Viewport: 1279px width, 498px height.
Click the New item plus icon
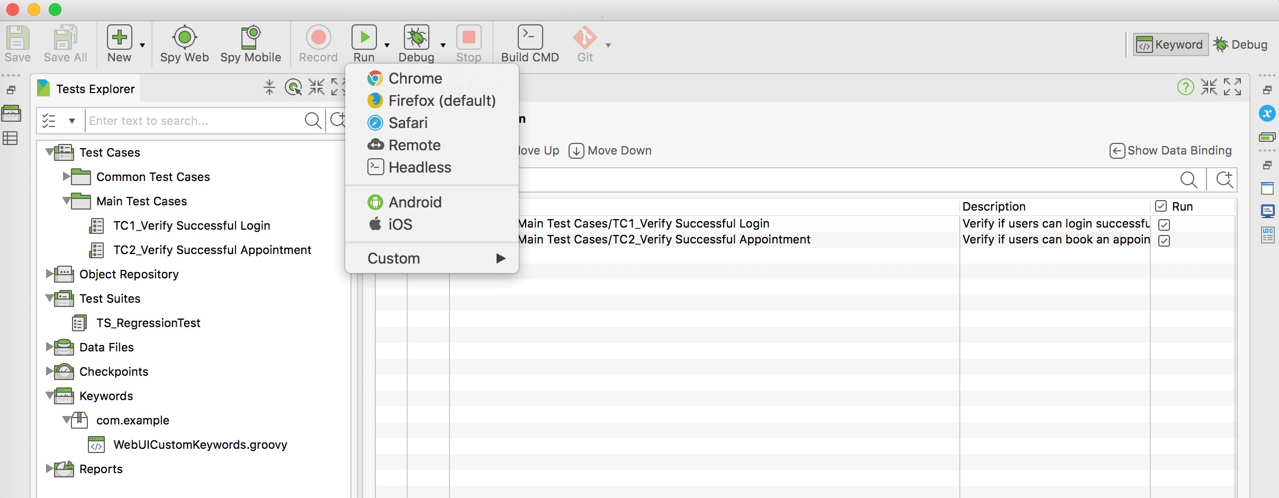[x=119, y=38]
